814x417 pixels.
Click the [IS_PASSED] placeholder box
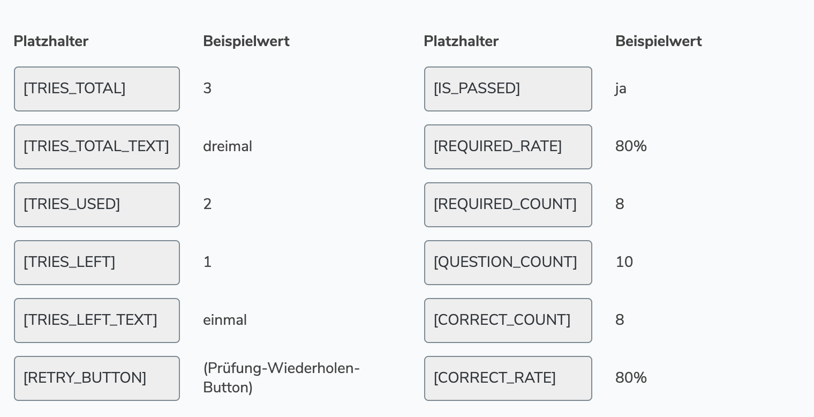point(508,89)
